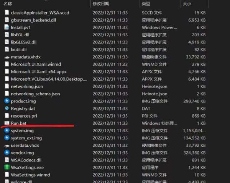The width and height of the screenshot is (230, 183).
Task: Click the 324,360 KB size of vendor.img
Action: pyautogui.click(x=194, y=153)
